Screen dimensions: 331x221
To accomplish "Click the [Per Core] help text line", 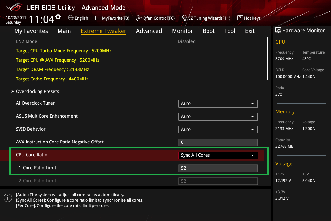I will tap(62, 205).
